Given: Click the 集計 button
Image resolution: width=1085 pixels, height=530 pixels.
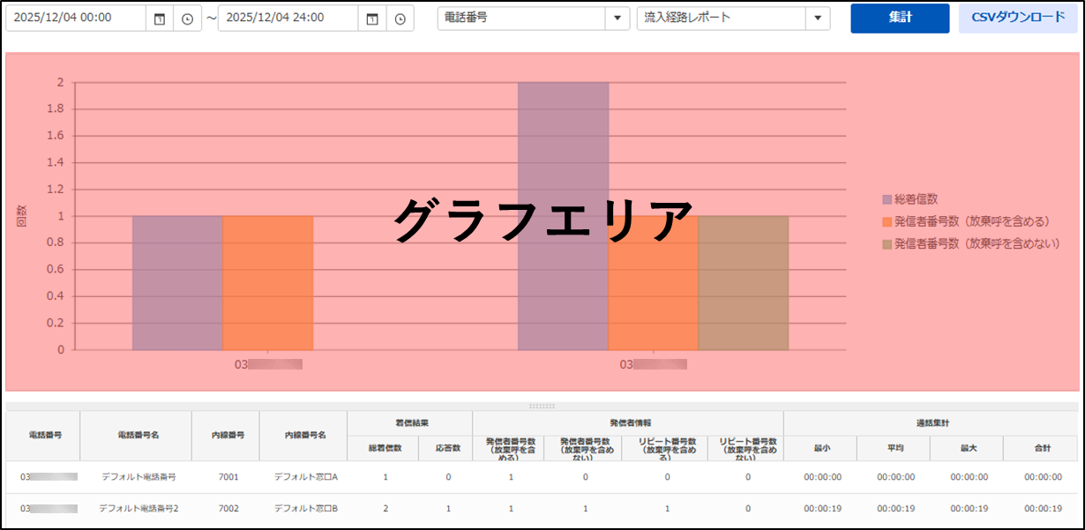Looking at the screenshot, I should (900, 18).
